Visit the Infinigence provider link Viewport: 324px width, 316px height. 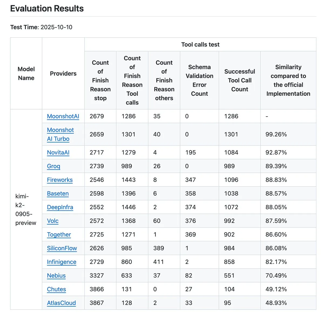[62, 262]
